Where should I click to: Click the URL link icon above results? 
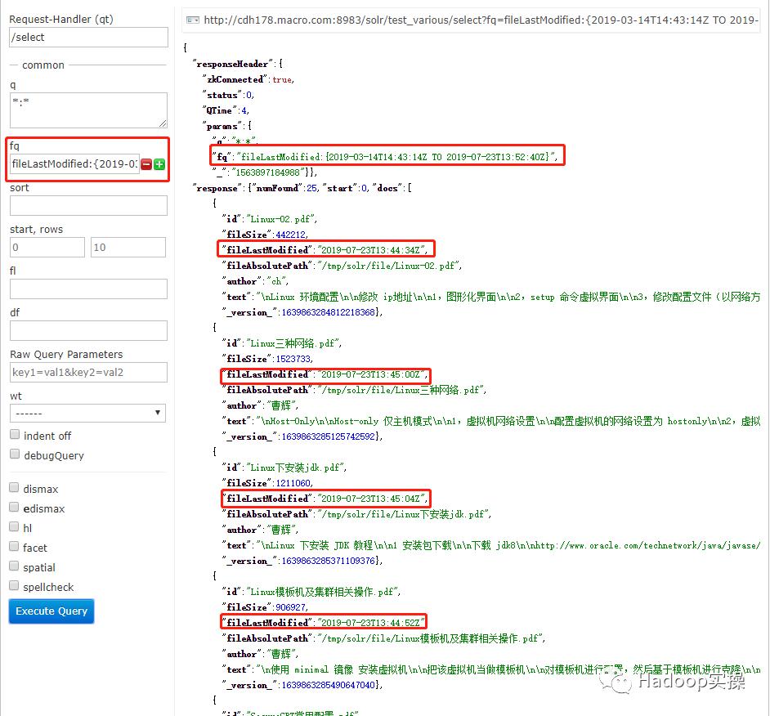point(192,20)
